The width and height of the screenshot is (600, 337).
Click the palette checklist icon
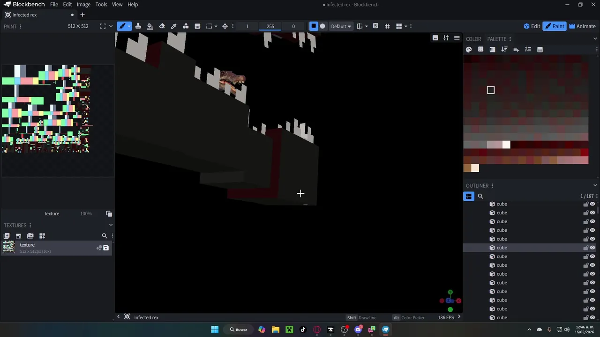528,49
